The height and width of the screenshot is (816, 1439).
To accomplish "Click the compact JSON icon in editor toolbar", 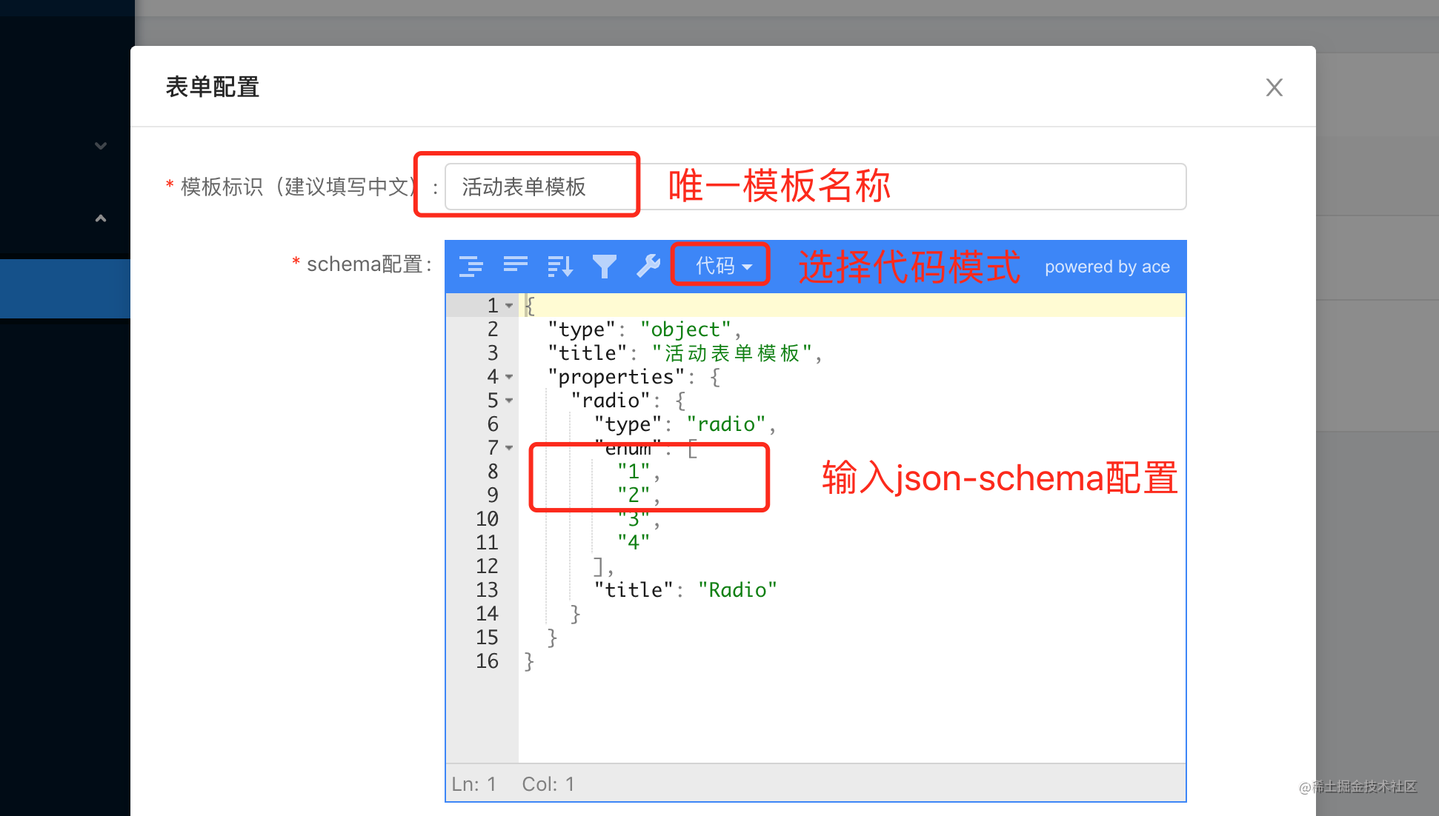I will point(515,266).
